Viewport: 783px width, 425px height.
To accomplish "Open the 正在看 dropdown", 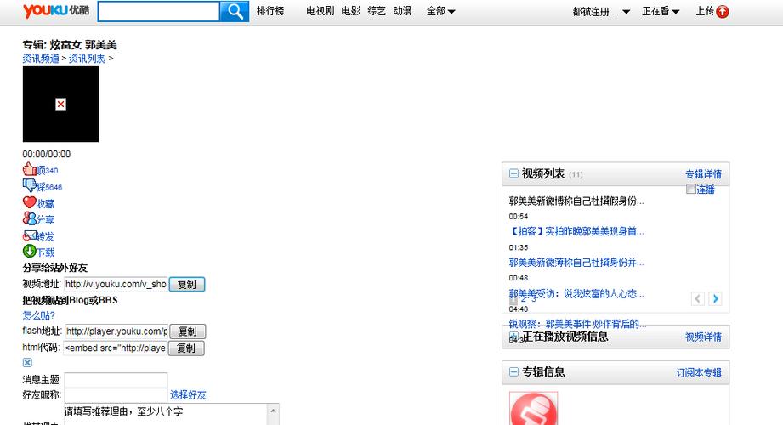I will pyautogui.click(x=661, y=11).
